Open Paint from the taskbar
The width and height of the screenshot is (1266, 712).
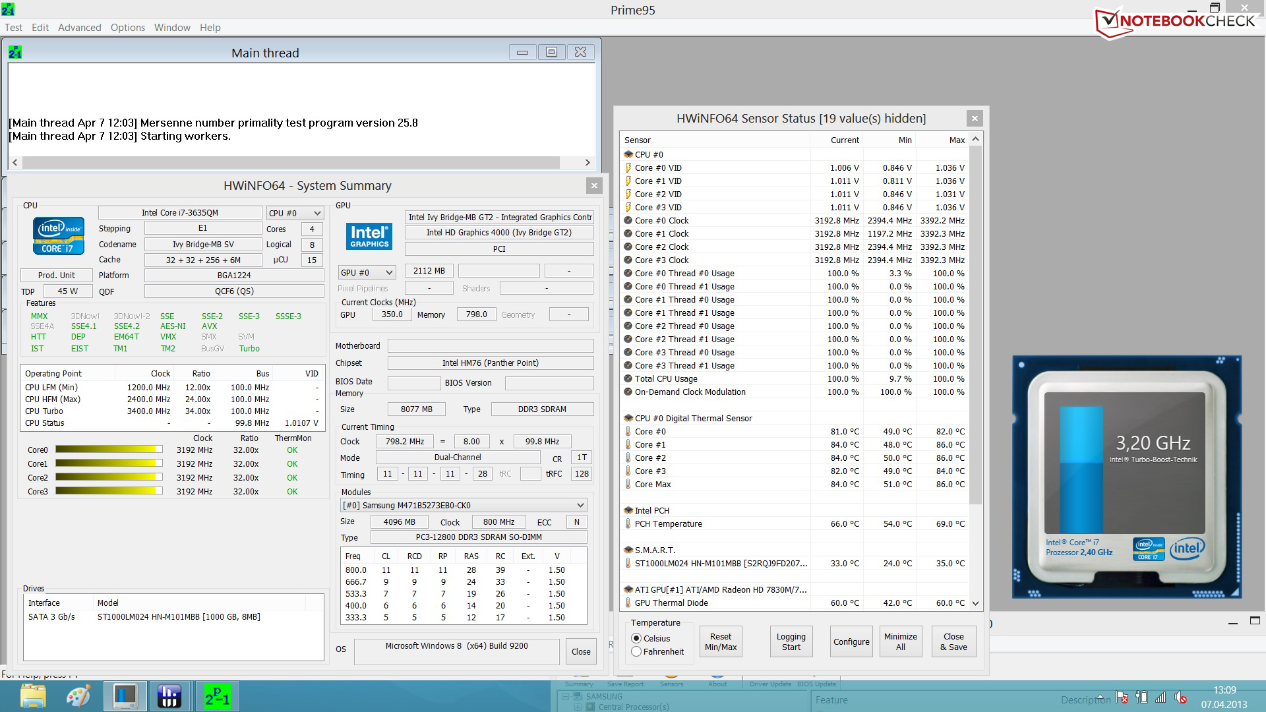pos(78,696)
